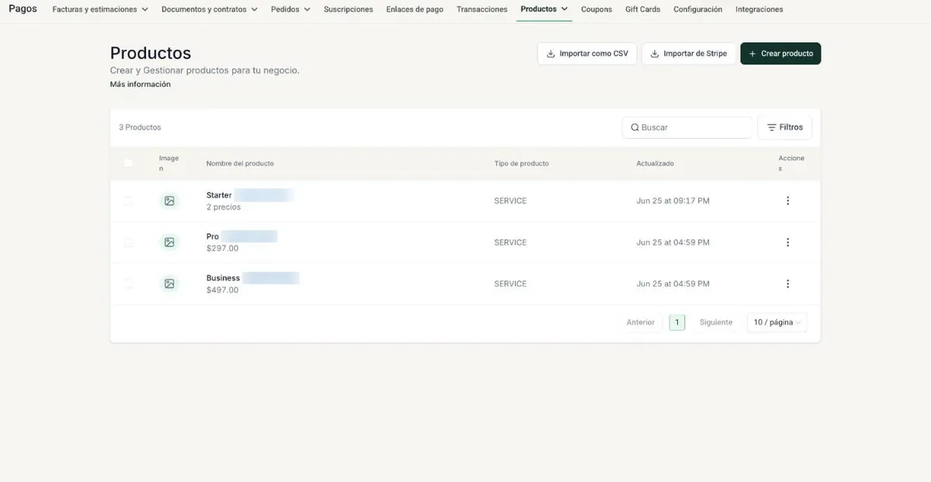
Task: Go to Integraciones tab
Action: (x=760, y=9)
